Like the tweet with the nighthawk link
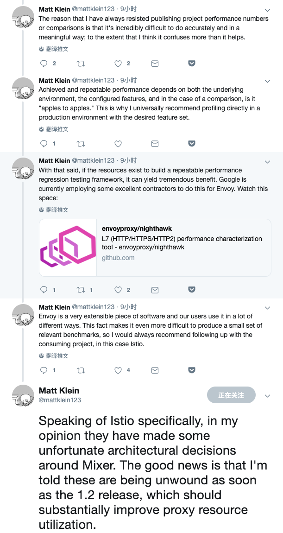The width and height of the screenshot is (283, 533). [x=118, y=290]
